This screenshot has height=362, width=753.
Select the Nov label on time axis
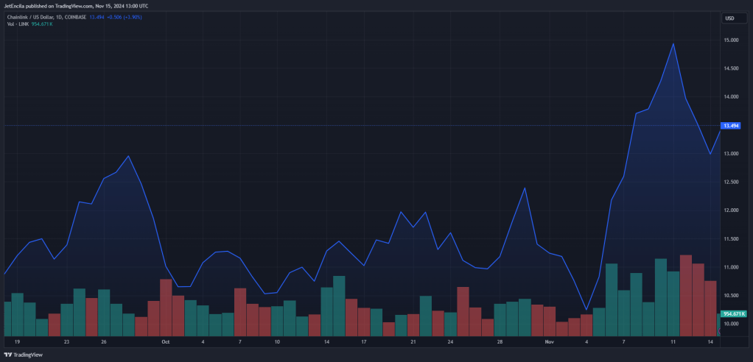tap(550, 342)
